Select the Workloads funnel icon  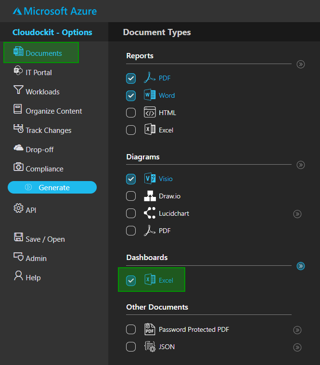pos(18,90)
